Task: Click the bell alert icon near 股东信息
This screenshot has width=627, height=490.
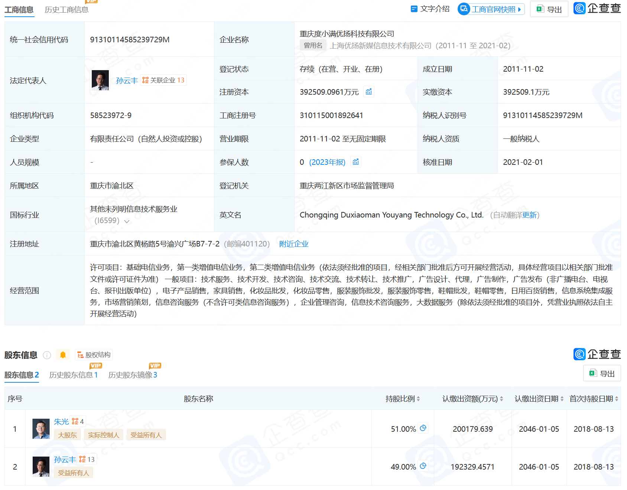Action: pos(63,355)
